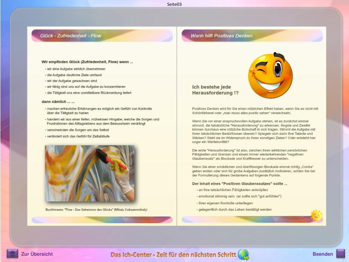Select the Glück - Zufriedenheit - Flow header
The image size is (349, 262).
(102, 35)
